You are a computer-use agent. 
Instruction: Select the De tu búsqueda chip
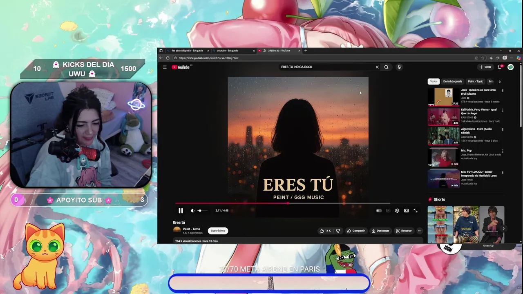453,81
